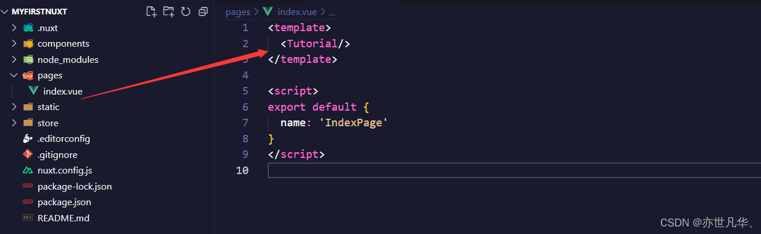761x234 pixels.
Task: Click the .gitignore git icon
Action: coord(28,154)
